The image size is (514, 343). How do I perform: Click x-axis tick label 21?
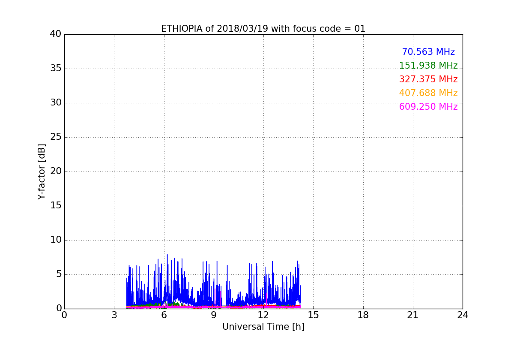(413, 315)
